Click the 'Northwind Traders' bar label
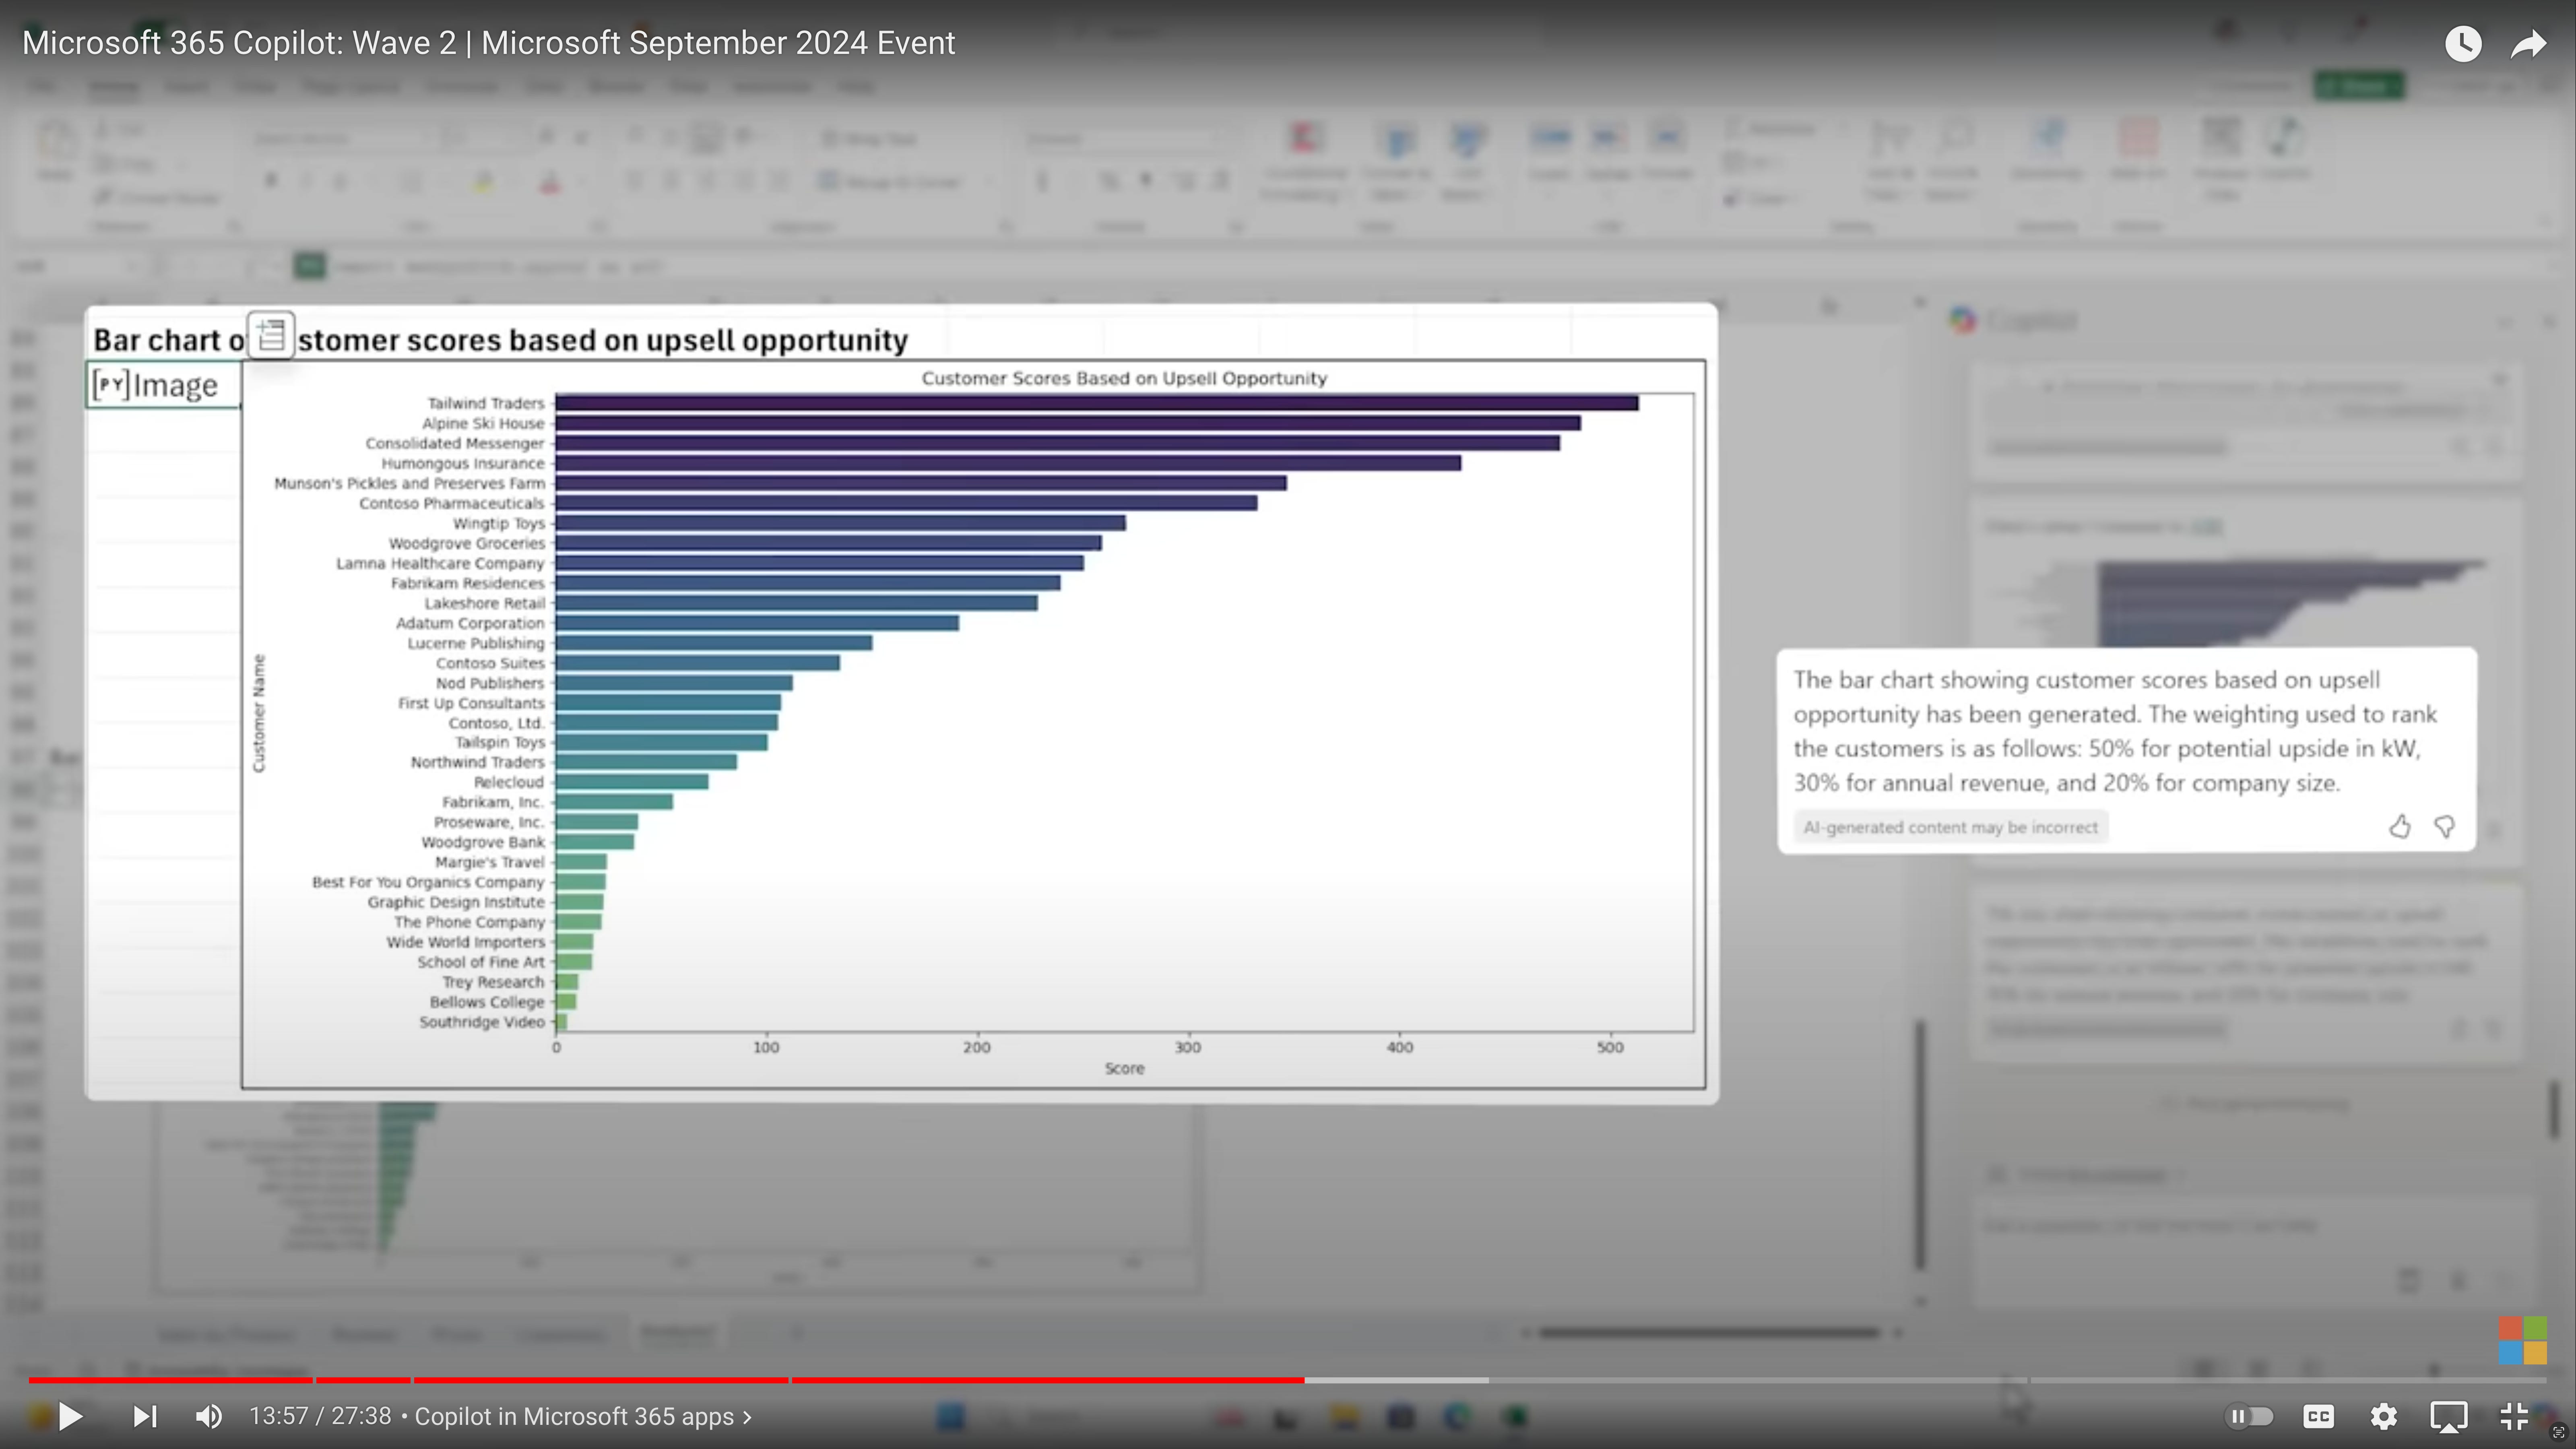This screenshot has width=2576, height=1449. [478, 762]
